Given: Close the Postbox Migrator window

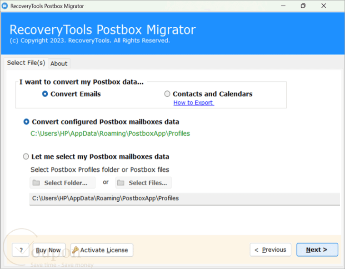Looking at the screenshot, I should tap(324, 6).
